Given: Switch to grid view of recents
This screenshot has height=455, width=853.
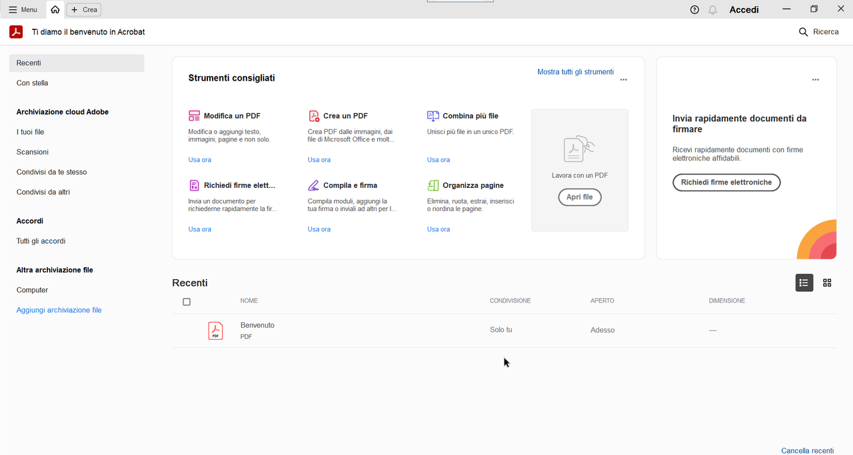Looking at the screenshot, I should 827,283.
